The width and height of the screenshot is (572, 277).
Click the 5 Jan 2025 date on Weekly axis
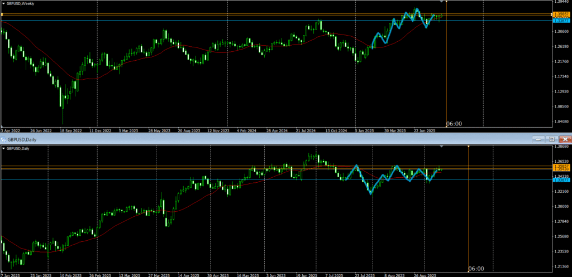(x=365, y=130)
